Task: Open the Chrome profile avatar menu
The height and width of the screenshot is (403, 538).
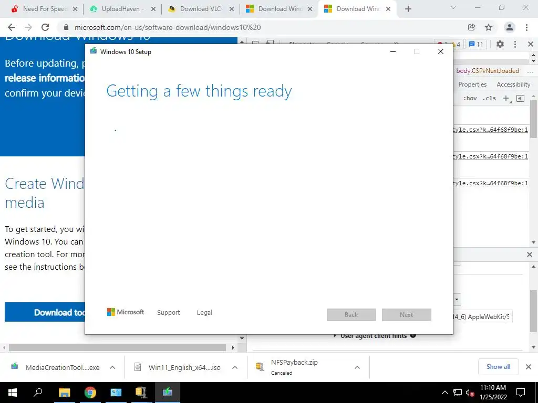Action: point(510,27)
